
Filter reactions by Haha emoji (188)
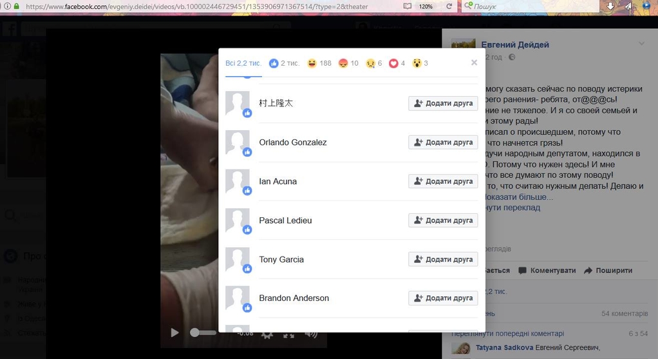coord(319,63)
